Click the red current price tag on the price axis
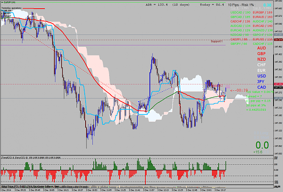 point(278,84)
